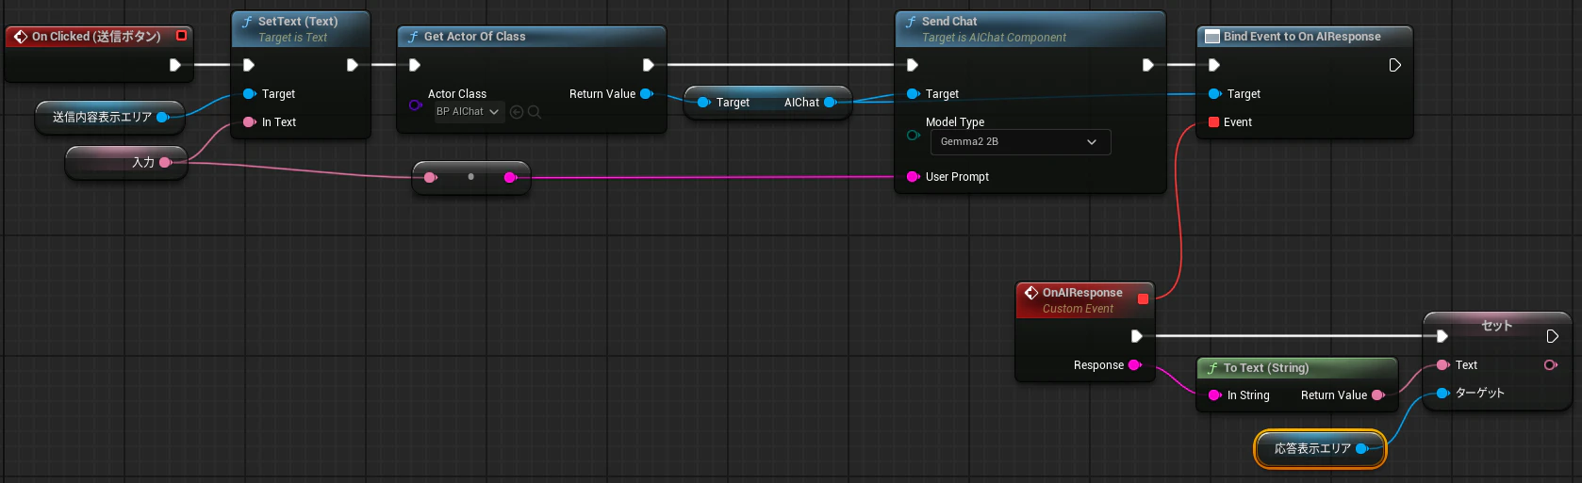Screen dimensions: 1582x483
Task: Click the In String pin on To Text node
Action: tap(1215, 395)
